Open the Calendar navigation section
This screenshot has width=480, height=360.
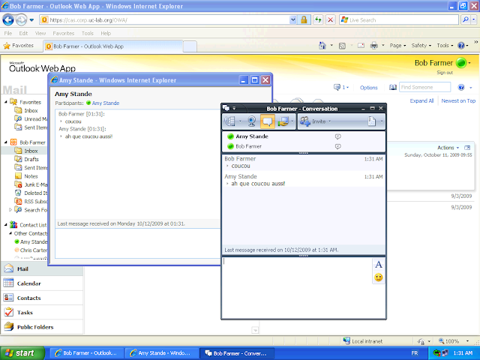(x=42, y=283)
